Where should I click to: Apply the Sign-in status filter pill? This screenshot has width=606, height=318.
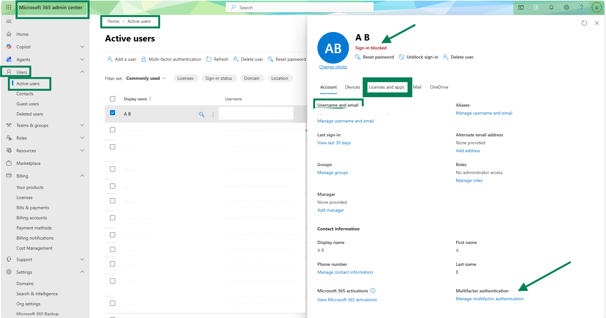tap(219, 78)
